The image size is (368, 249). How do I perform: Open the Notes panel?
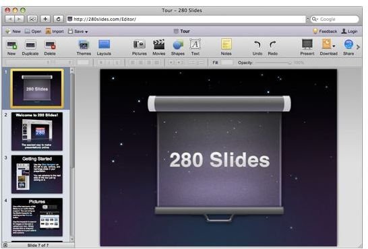pyautogui.click(x=226, y=44)
